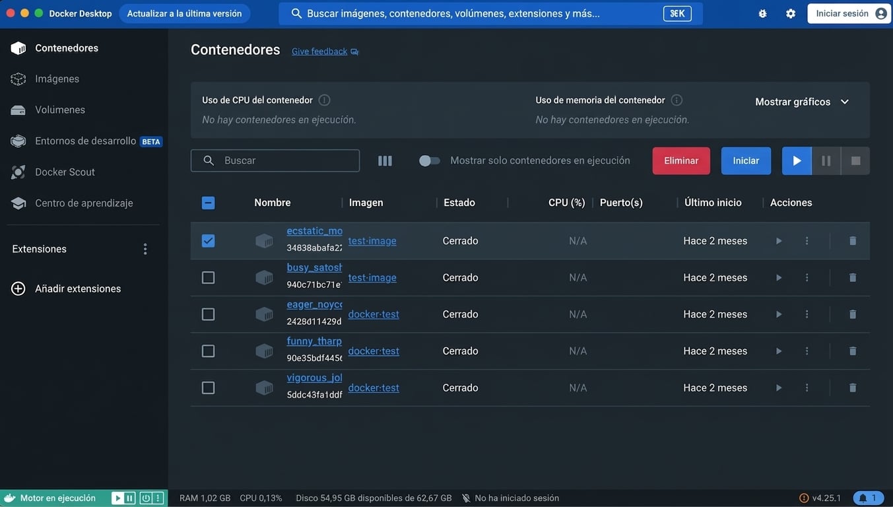Start the eager_noyc container via play icon
The image size is (893, 507).
779,314
